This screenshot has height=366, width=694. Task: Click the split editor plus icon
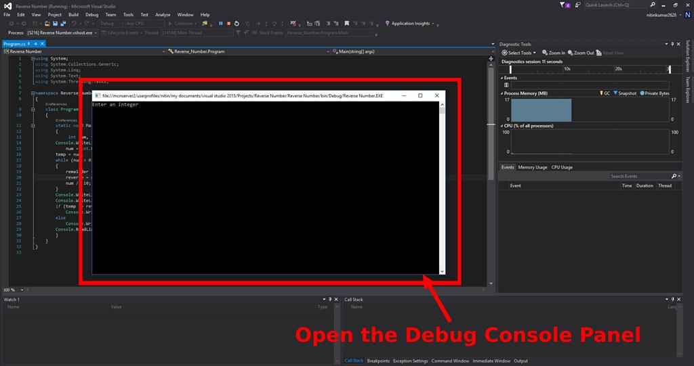(491, 58)
